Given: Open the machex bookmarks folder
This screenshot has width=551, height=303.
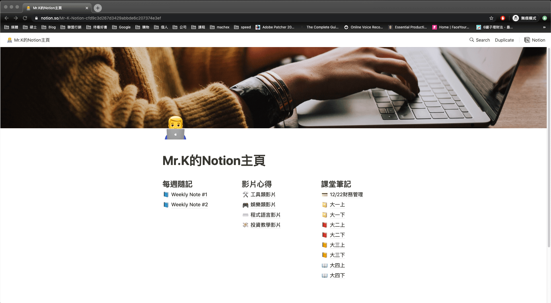Looking at the screenshot, I should 220,27.
